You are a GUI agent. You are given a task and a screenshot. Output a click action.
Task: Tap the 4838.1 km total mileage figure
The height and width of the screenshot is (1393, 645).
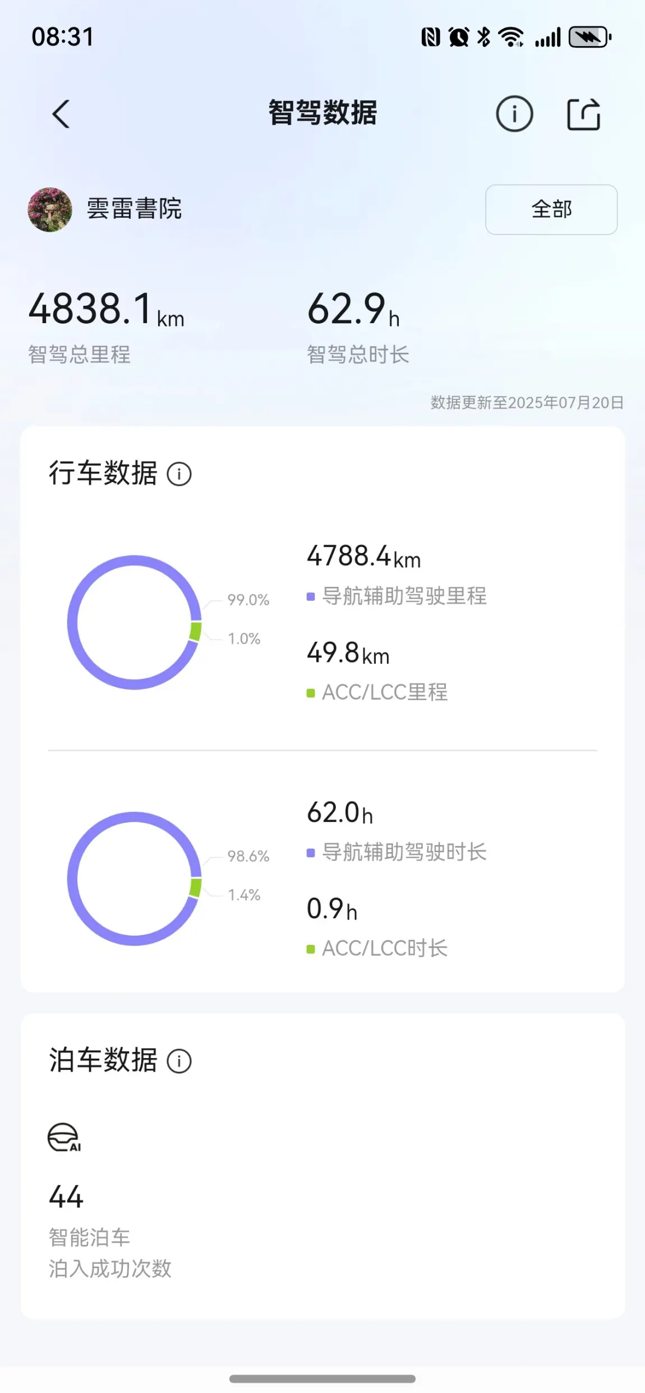[x=107, y=309]
